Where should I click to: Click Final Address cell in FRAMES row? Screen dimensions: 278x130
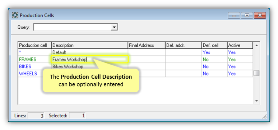point(147,59)
